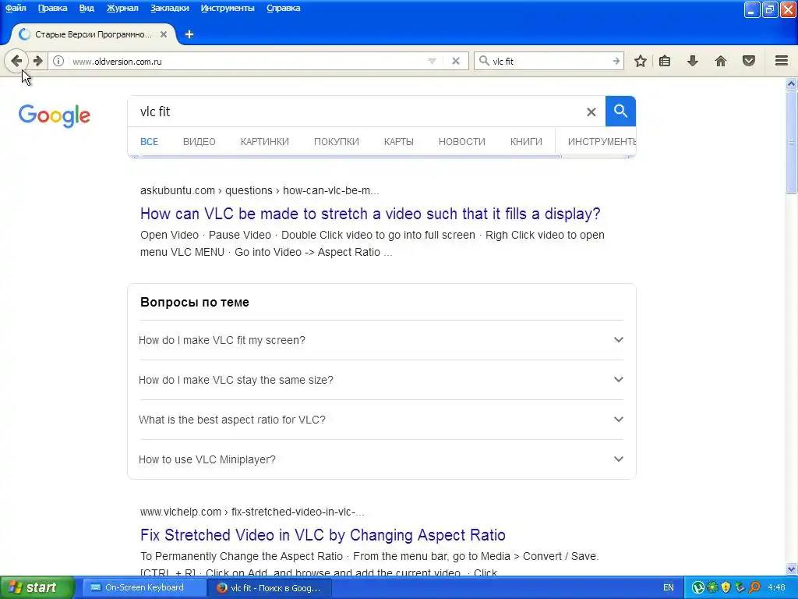
Task: Expand 'How do I make VLC stay the same size?'
Action: pyautogui.click(x=380, y=380)
